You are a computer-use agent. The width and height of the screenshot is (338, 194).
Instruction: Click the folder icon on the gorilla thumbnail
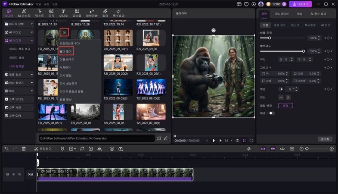64,32
